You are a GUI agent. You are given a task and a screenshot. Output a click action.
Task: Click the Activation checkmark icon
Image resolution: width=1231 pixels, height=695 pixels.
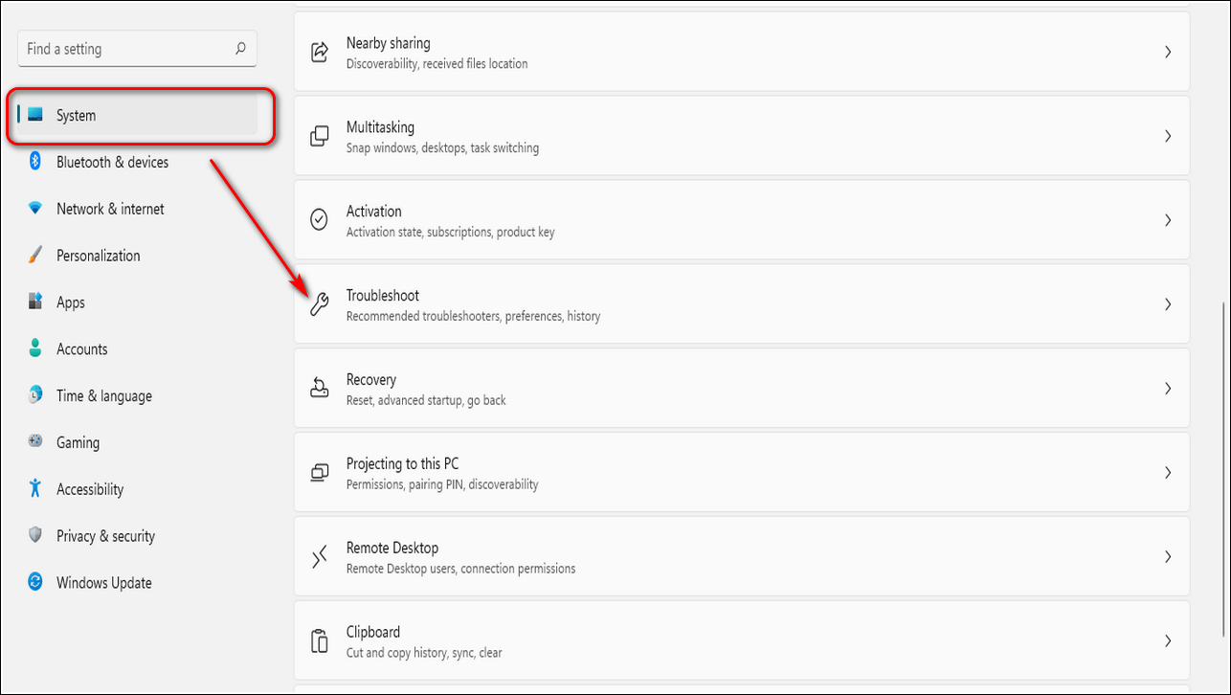[x=320, y=220]
